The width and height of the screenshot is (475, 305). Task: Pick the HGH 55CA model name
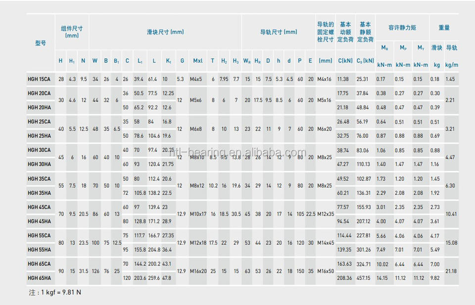39,235
